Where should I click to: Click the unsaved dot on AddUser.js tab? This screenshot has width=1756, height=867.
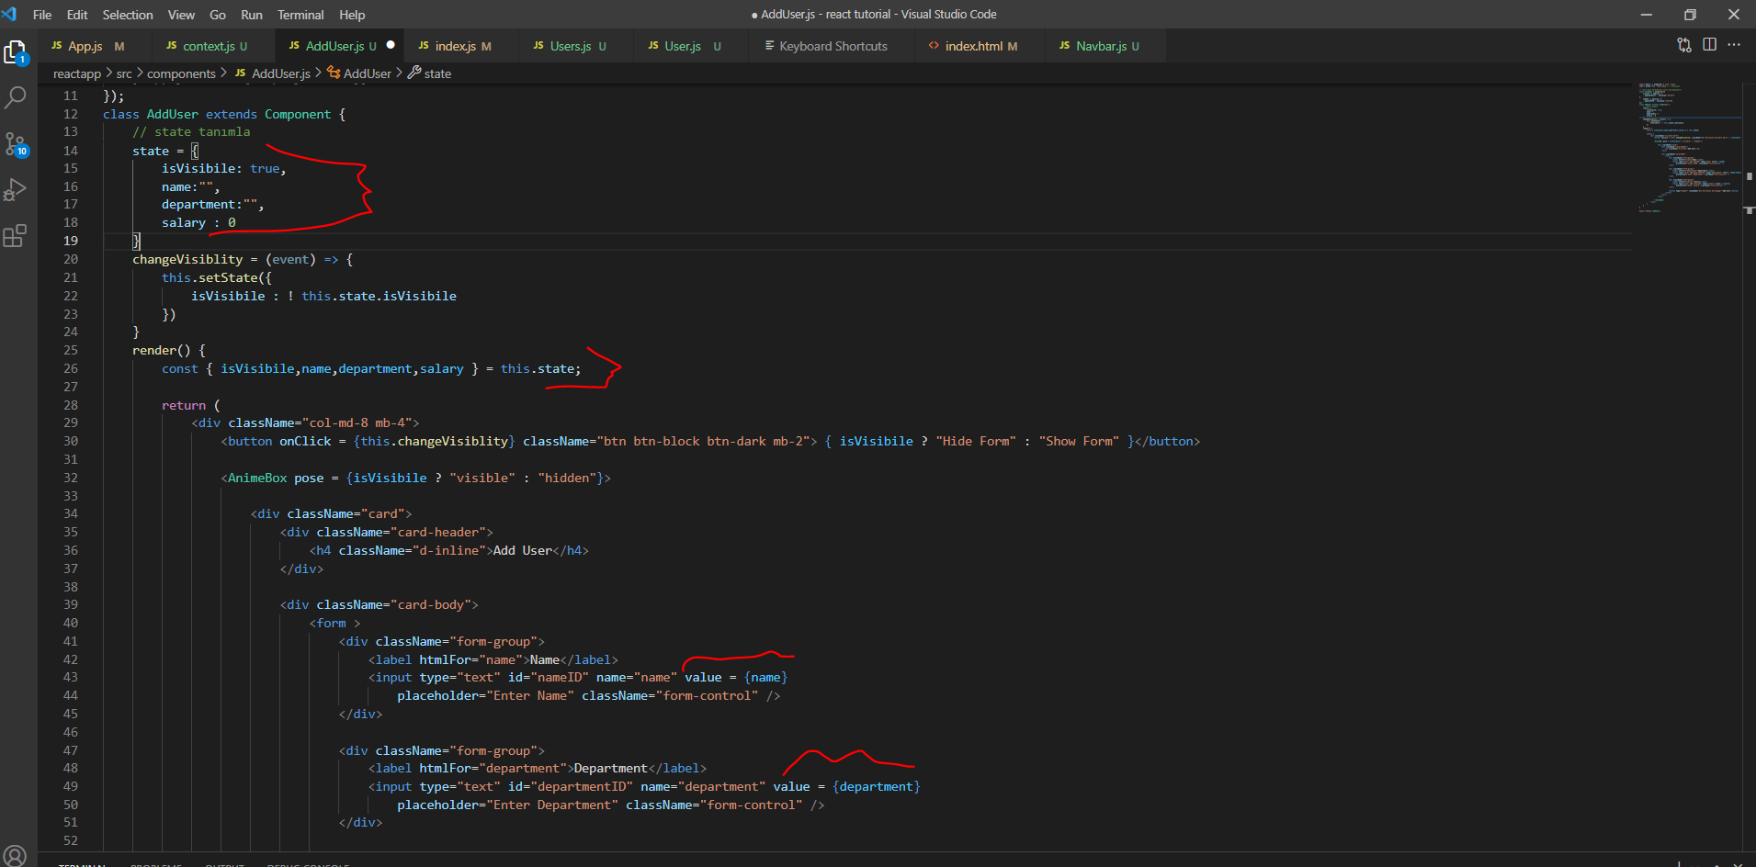coord(391,45)
